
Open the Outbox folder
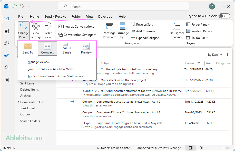(25, 114)
